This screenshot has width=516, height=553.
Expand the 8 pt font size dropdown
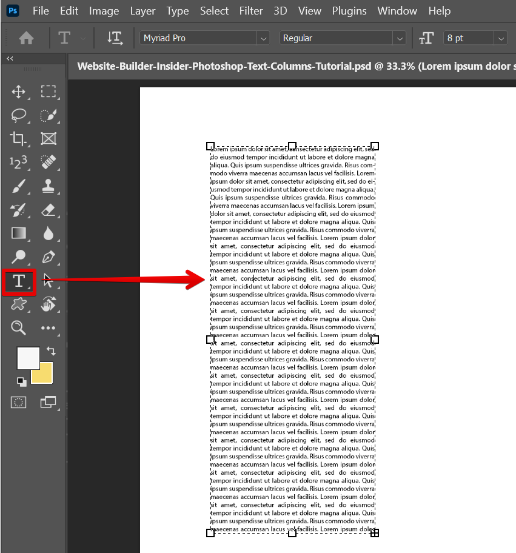coord(501,38)
